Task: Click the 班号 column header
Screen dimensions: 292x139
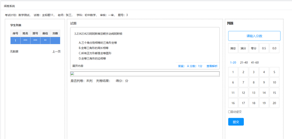Action: click(x=35, y=33)
